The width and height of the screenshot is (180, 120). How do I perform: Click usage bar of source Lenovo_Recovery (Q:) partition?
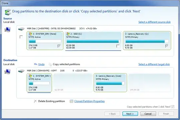coord(147,41)
